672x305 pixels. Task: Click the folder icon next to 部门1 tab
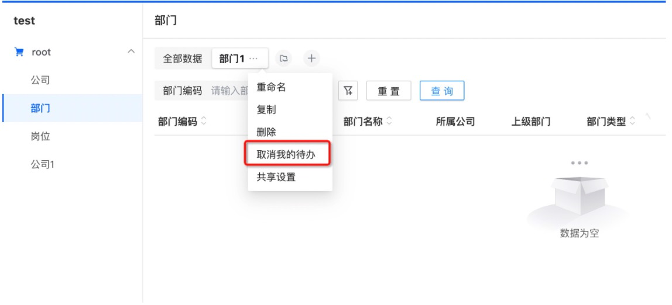[283, 58]
